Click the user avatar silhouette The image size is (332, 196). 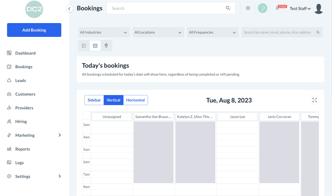(319, 9)
